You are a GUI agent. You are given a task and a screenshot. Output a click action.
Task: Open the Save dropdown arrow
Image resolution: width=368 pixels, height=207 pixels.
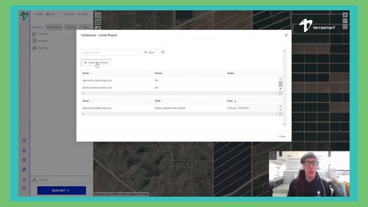(59, 14)
